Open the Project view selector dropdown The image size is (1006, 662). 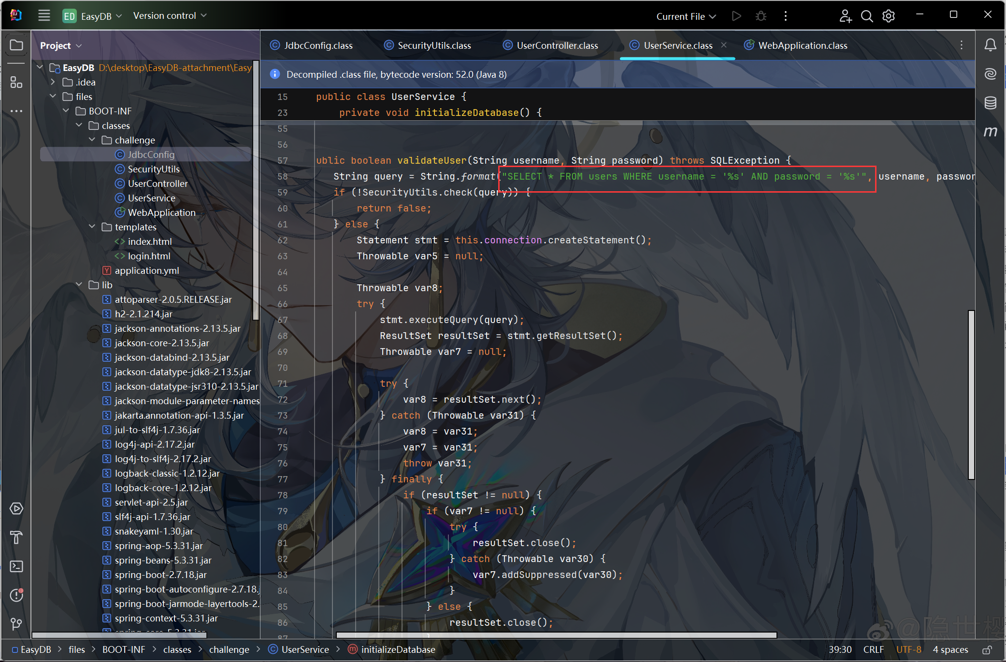pos(61,45)
